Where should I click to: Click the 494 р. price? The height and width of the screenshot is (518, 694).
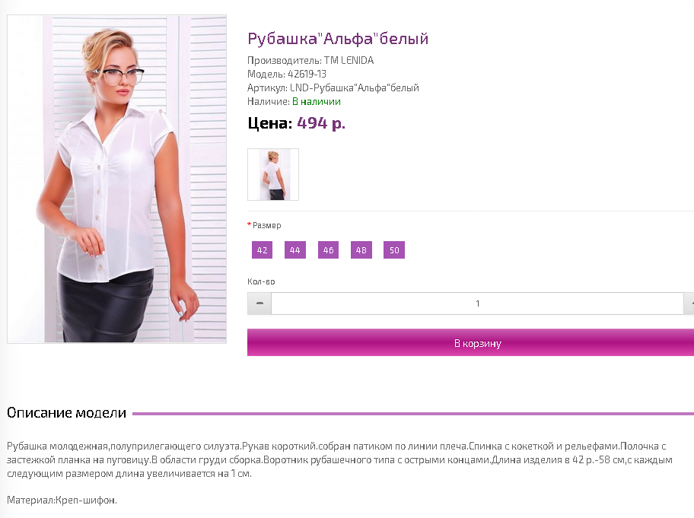[x=321, y=123]
